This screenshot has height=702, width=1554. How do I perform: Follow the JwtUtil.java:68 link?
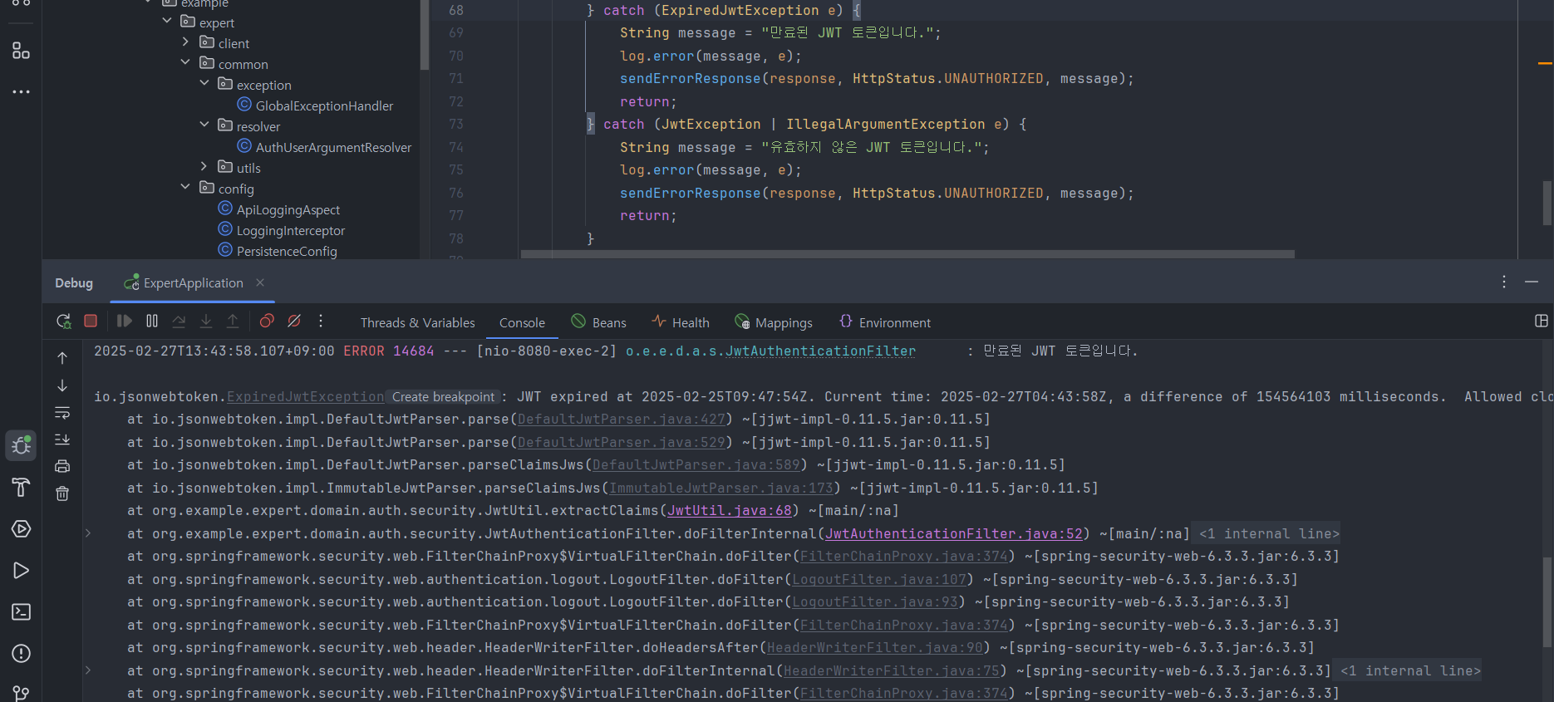[730, 511]
